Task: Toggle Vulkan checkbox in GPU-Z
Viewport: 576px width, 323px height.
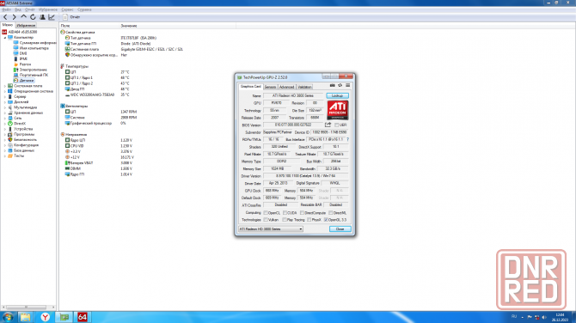Action: pos(266,220)
